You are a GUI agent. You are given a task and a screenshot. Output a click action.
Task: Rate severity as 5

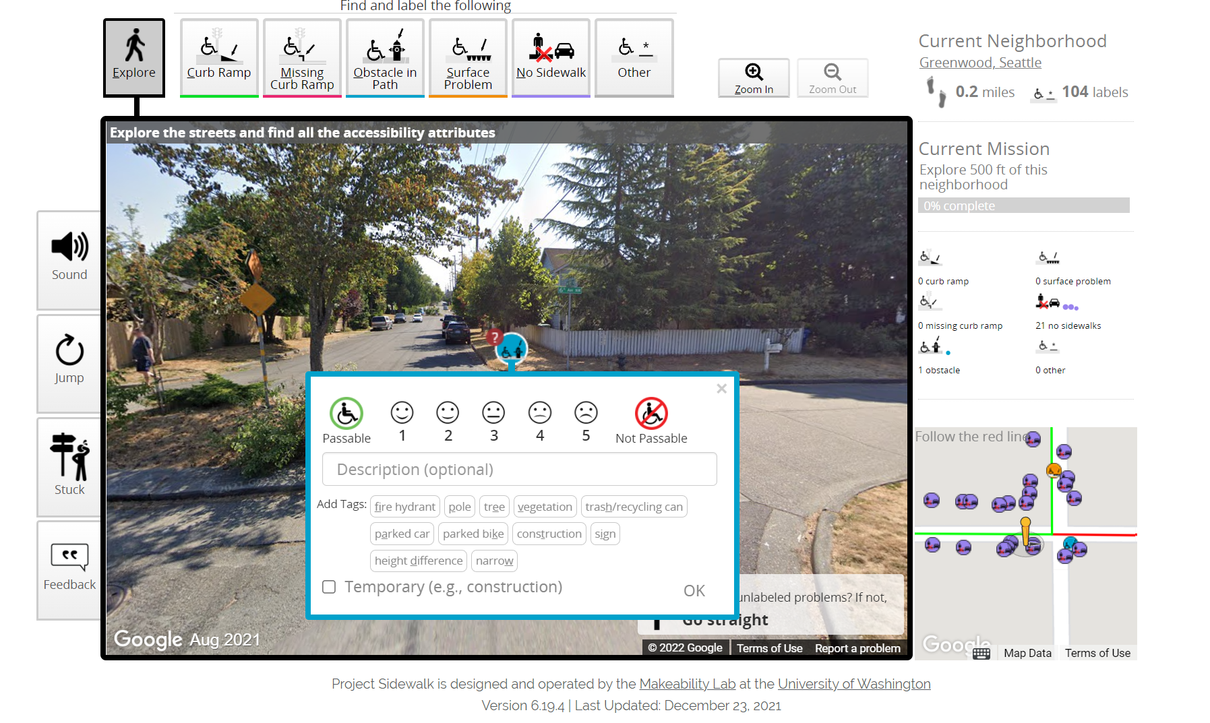tap(586, 422)
